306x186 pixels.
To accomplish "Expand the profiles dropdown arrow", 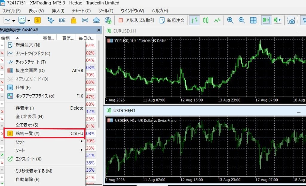I will pos(29,21).
